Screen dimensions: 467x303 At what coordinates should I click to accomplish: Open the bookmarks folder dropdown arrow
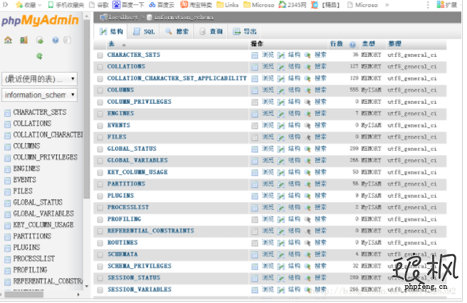click(40, 5)
